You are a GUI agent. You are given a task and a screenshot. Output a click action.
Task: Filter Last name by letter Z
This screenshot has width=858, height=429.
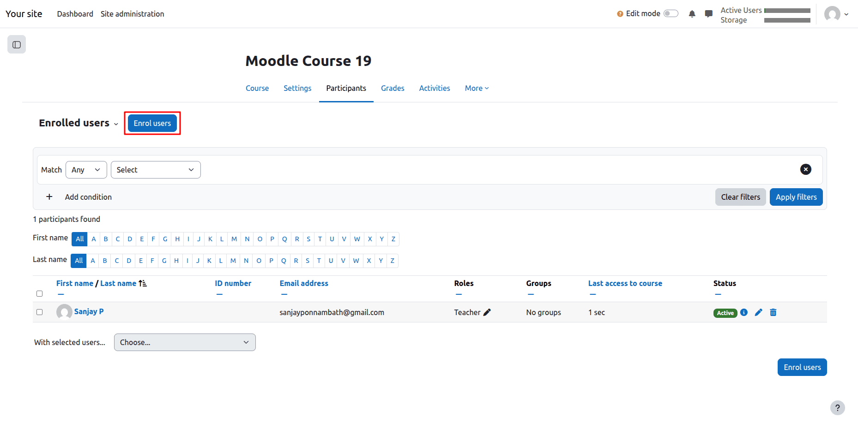pos(393,261)
